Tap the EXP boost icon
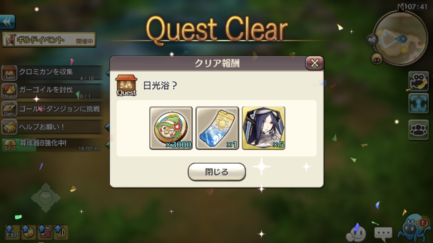This screenshot has width=433, height=243. click(x=12, y=232)
